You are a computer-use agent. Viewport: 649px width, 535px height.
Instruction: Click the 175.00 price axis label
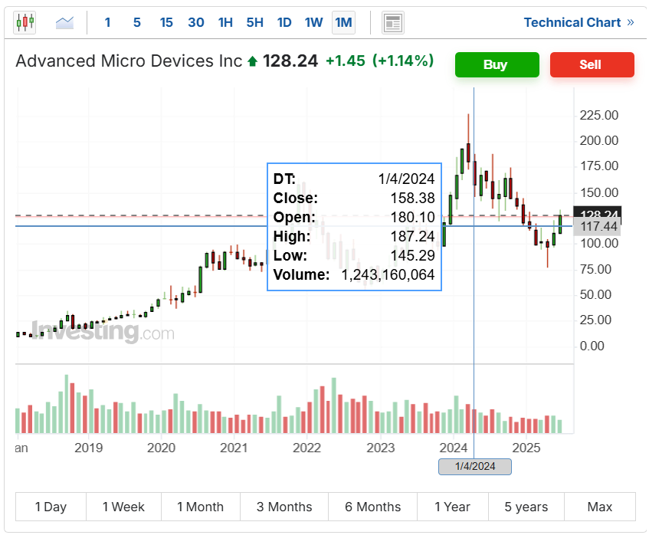(x=599, y=166)
